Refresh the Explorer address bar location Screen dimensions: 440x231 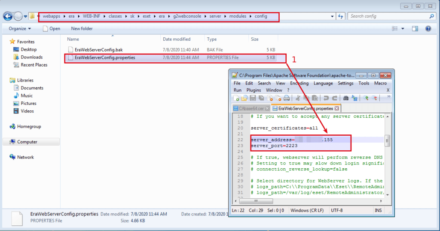tap(341, 16)
